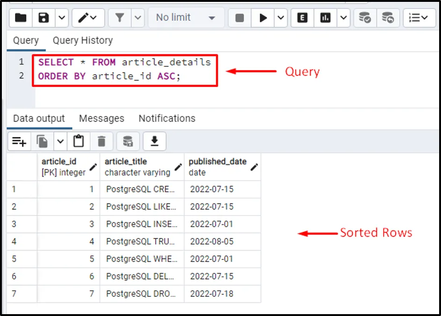Image resolution: width=441 pixels, height=316 pixels.
Task: Open the Messages tab
Action: tap(101, 118)
